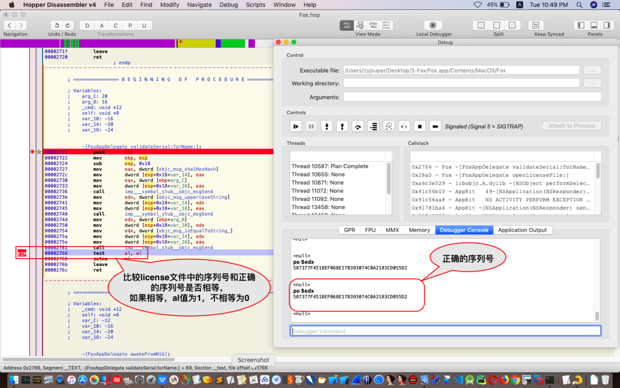Select the Debugger Console tab
The height and width of the screenshot is (388, 620).
(464, 230)
